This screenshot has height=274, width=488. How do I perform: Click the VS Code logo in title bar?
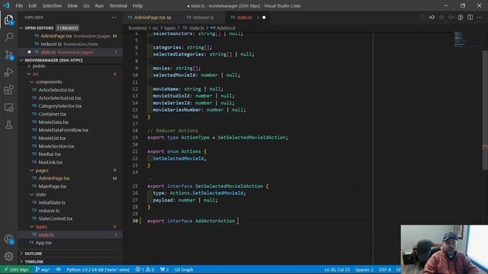pos(7,5)
